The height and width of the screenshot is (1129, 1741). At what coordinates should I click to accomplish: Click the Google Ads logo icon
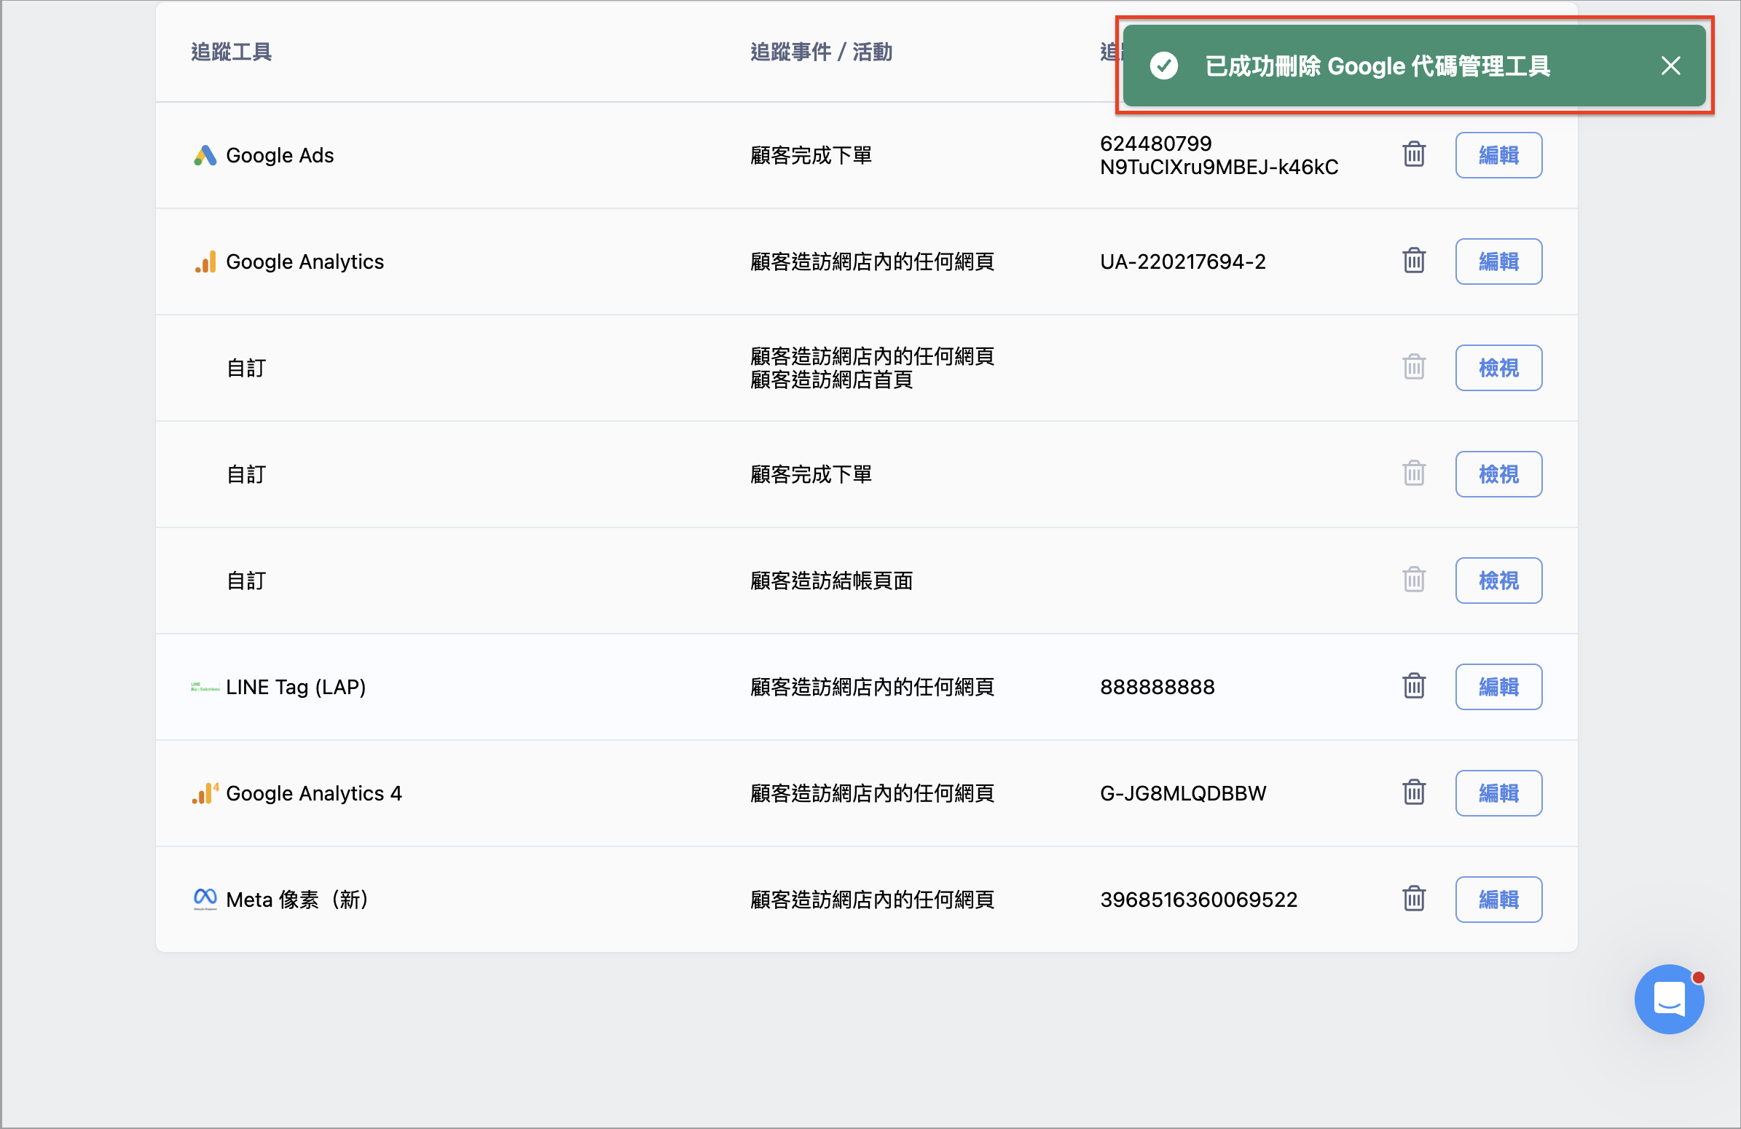point(205,155)
